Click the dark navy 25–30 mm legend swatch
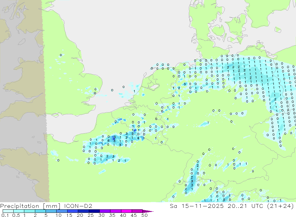 (94, 211)
